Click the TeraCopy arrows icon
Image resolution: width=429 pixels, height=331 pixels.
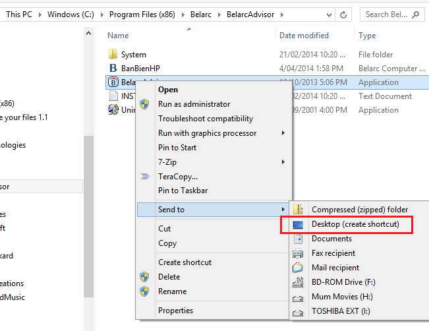[145, 176]
